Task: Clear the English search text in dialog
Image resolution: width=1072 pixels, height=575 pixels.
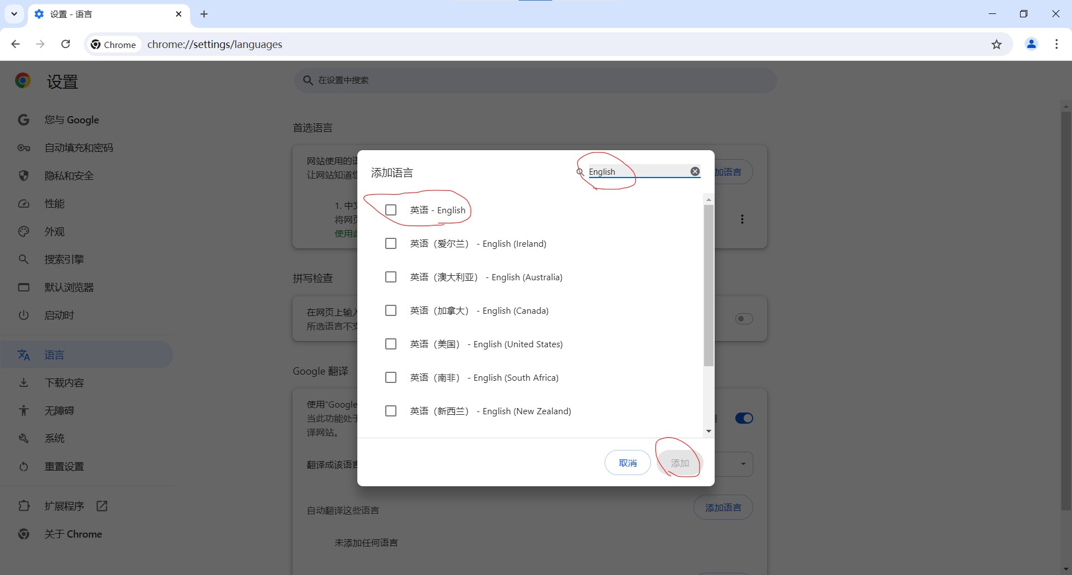Action: point(695,171)
